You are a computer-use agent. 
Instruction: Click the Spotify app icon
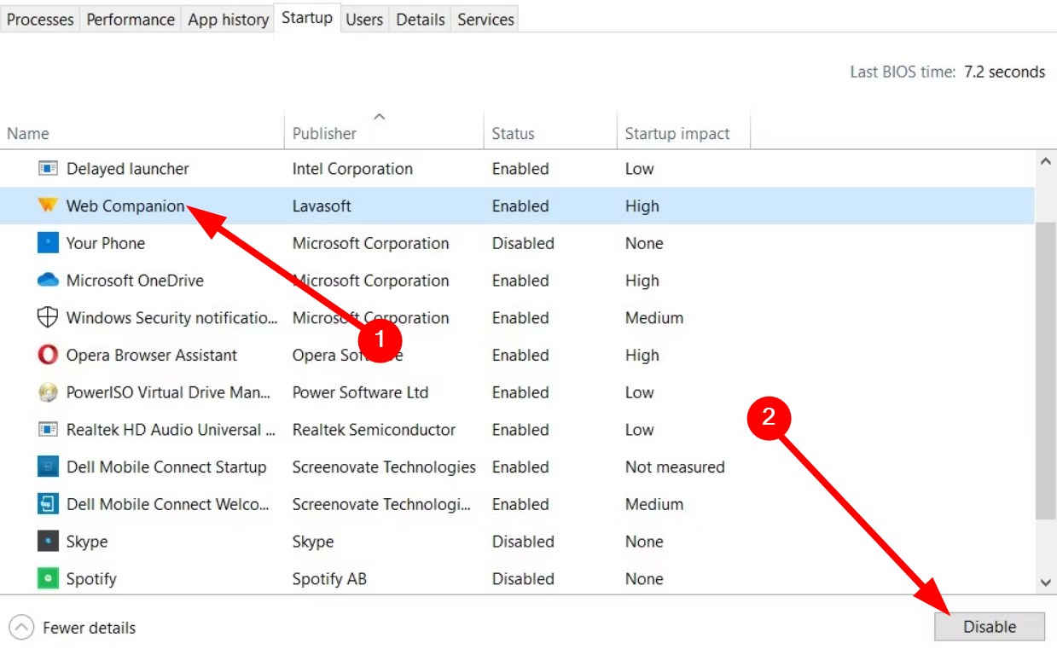click(48, 579)
